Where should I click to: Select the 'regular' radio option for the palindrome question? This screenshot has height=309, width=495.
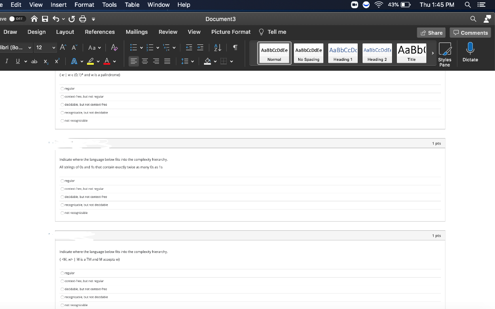click(62, 88)
